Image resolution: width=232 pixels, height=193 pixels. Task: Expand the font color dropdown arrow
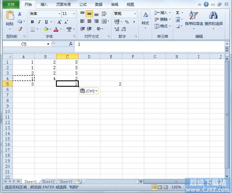61,29
